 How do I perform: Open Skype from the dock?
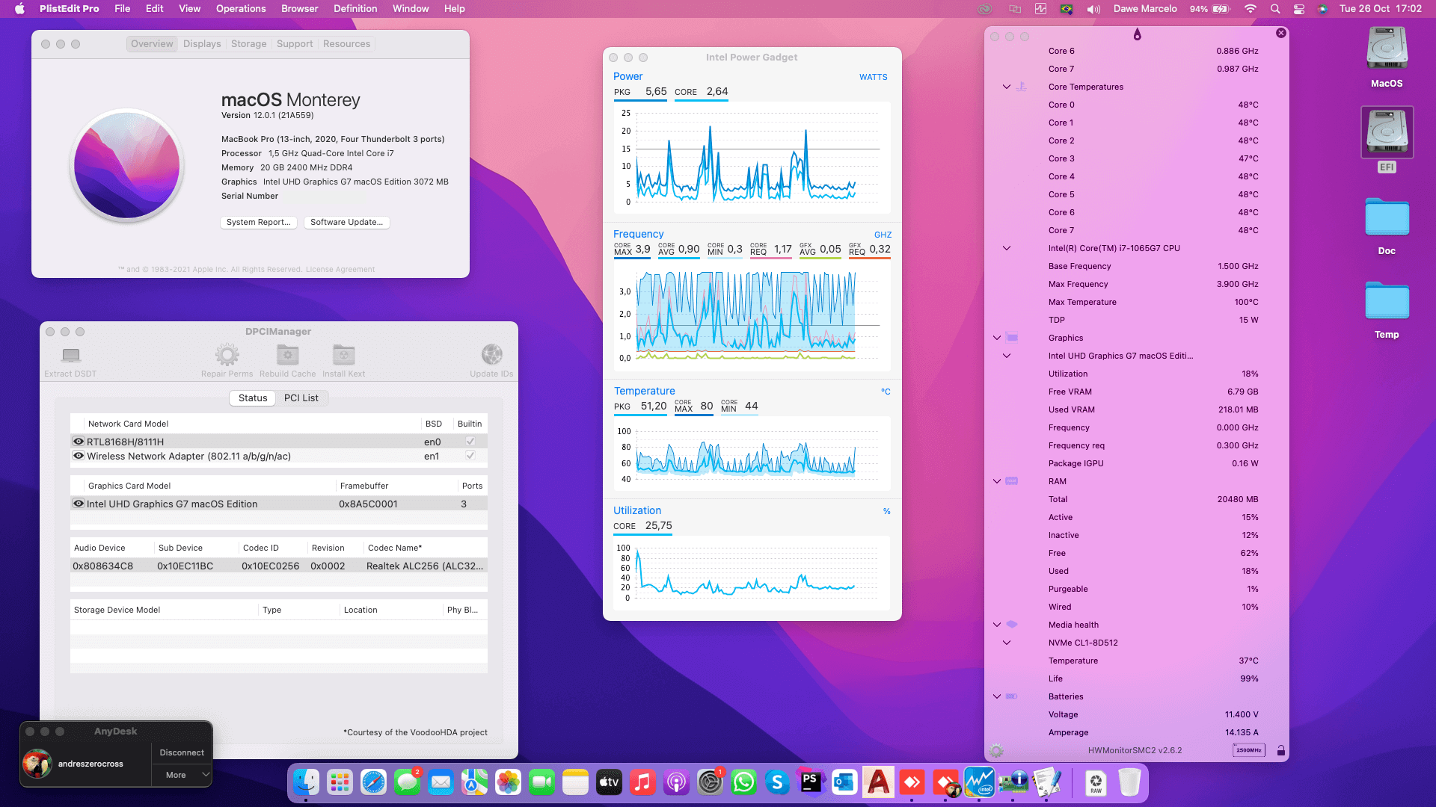point(777,782)
